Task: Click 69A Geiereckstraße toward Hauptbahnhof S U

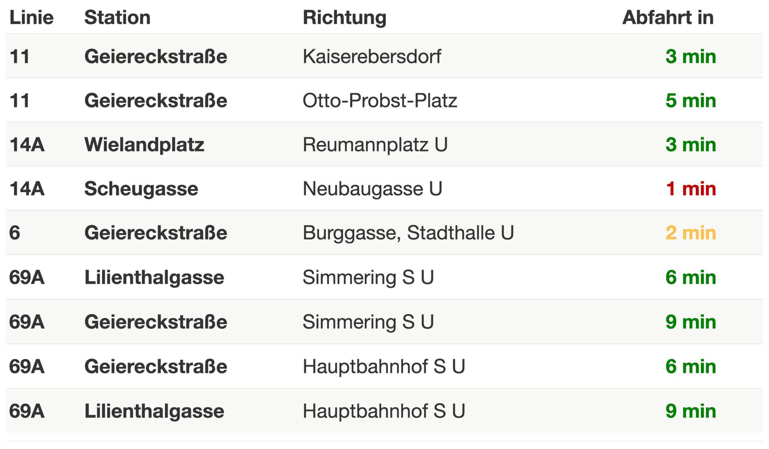Action: pyautogui.click(x=384, y=366)
